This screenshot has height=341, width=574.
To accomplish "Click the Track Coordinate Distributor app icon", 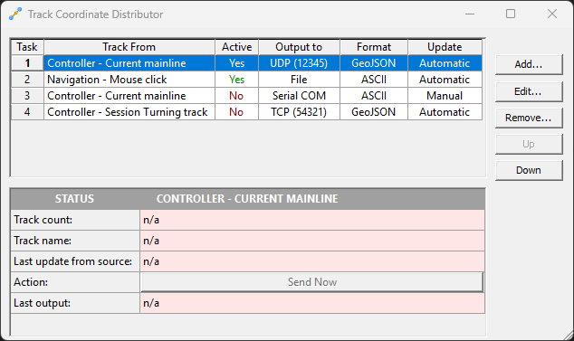I will pyautogui.click(x=15, y=14).
